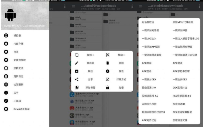Click the pencil icon next to 重命名
Viewport: 203px width, 127px height.
[77, 63]
